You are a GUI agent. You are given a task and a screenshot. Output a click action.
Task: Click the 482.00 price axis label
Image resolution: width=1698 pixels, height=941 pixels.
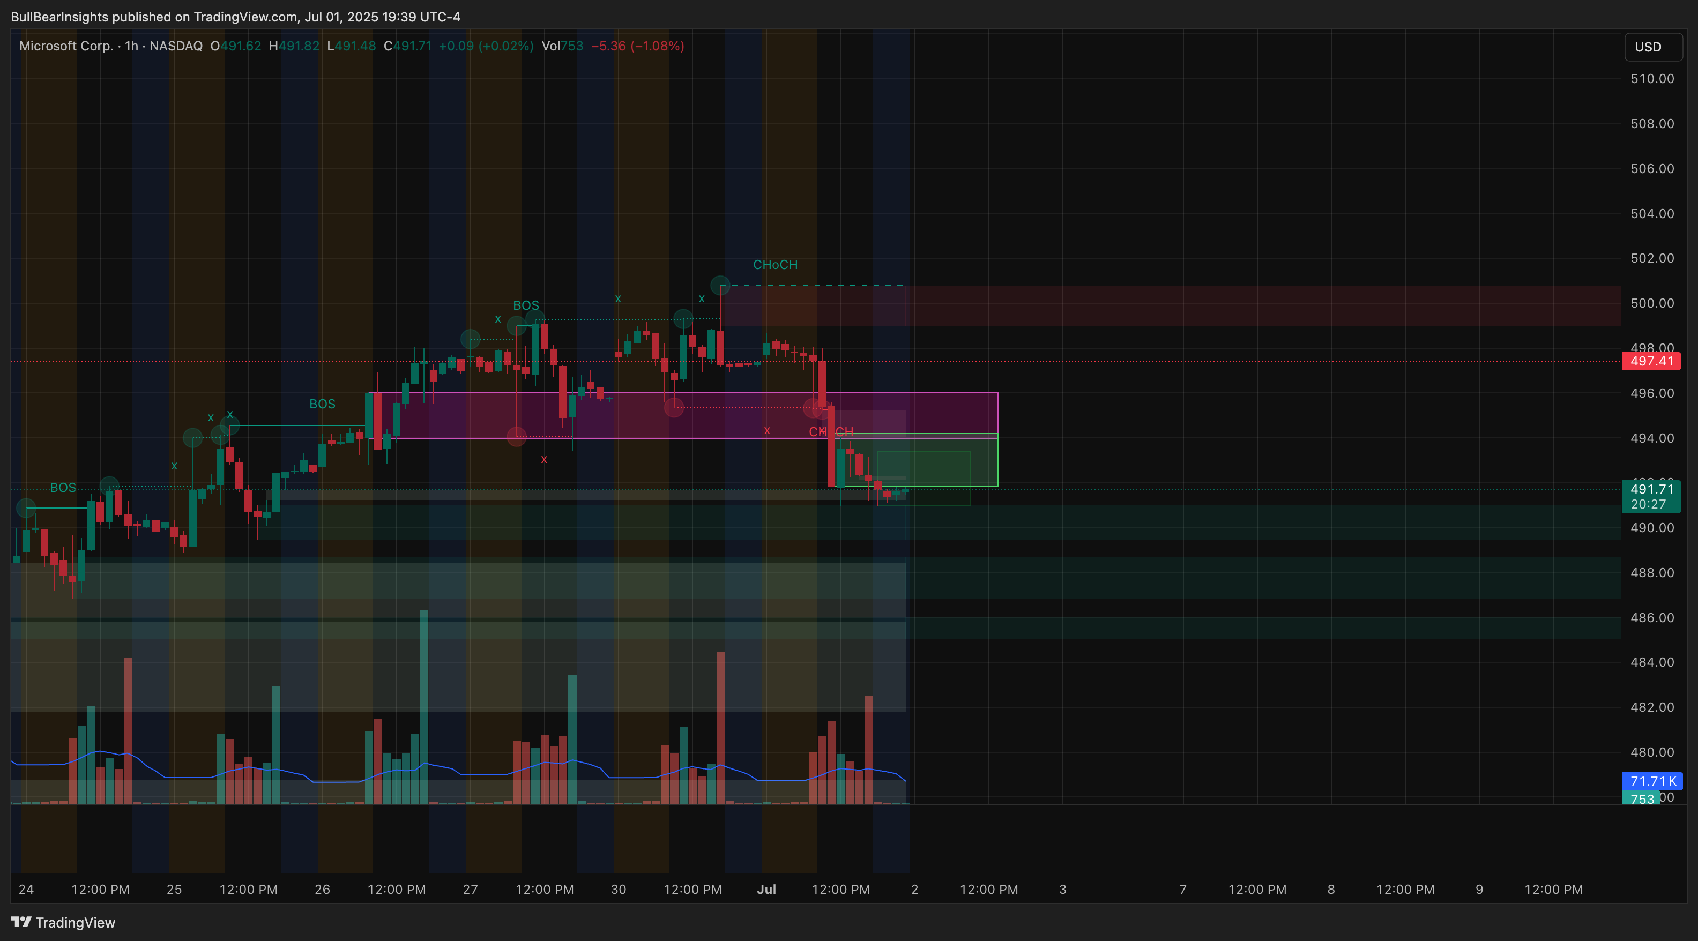1652,707
